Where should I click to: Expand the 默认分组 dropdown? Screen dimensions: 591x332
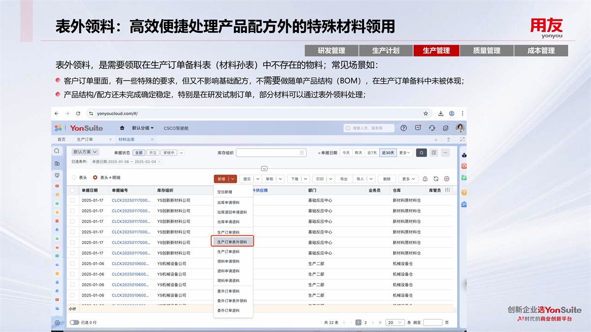tap(143, 128)
